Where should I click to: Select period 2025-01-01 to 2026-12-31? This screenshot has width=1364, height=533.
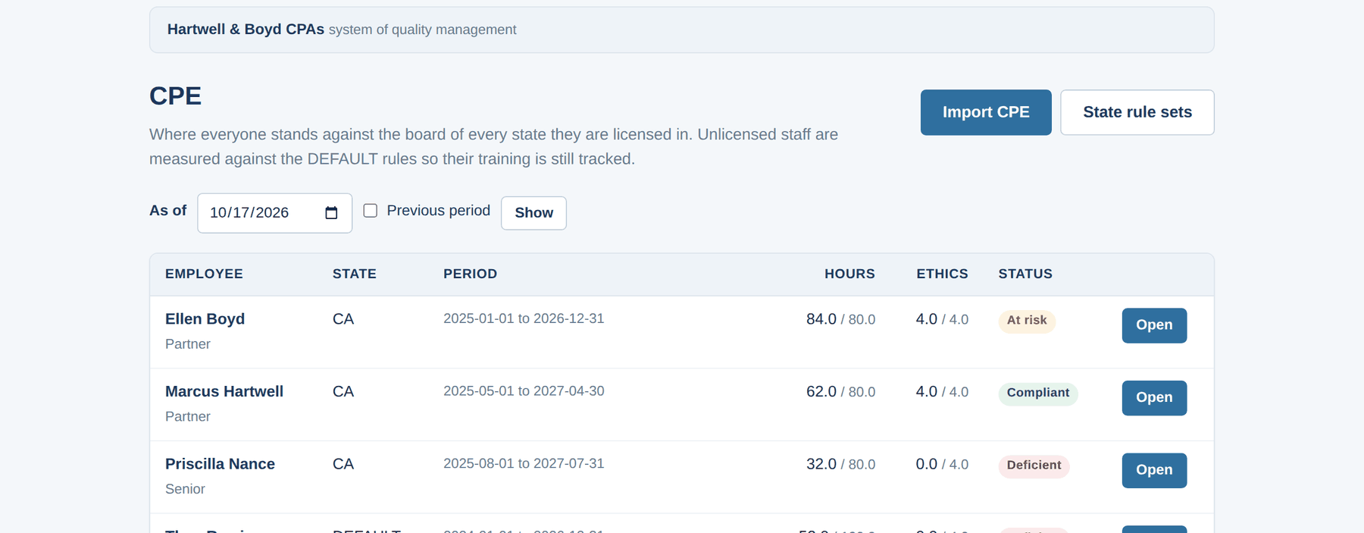pos(524,318)
